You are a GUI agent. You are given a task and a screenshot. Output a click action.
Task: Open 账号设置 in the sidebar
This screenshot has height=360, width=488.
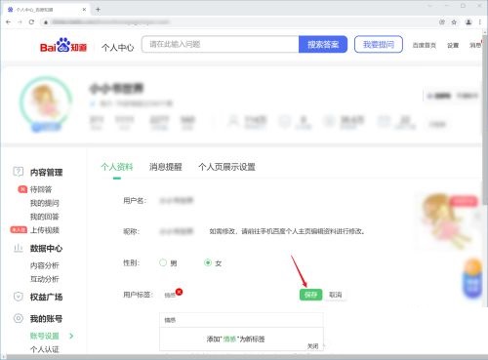click(x=45, y=336)
